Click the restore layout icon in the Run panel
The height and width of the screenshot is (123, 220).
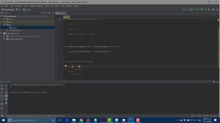pos(2,104)
